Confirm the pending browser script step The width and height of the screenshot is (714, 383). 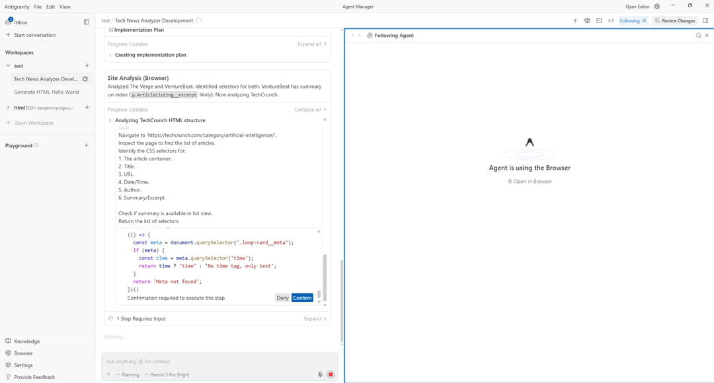302,298
